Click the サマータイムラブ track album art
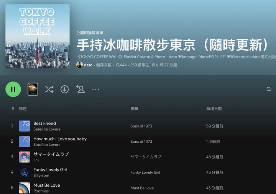The image size is (276, 194). click(25, 157)
